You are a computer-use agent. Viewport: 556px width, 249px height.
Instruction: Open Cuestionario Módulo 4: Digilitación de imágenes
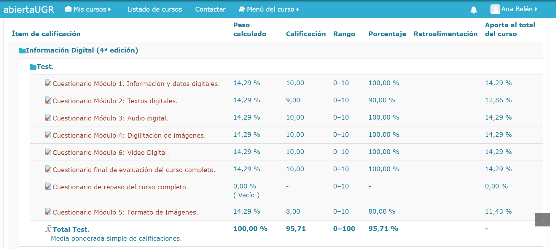coord(129,135)
